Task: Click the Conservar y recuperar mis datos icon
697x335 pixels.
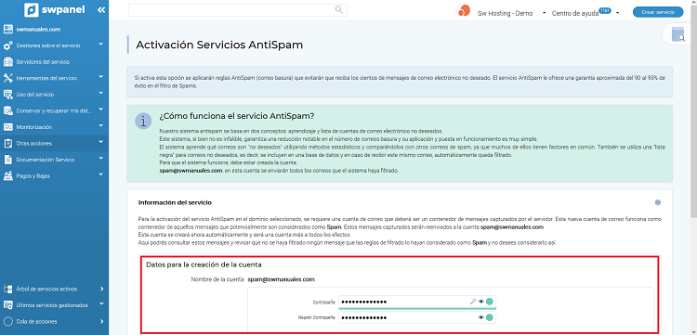Action: pyautogui.click(x=8, y=110)
